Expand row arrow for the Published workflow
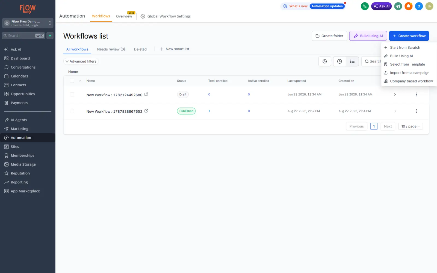This screenshot has width=437, height=273. pyautogui.click(x=395, y=111)
